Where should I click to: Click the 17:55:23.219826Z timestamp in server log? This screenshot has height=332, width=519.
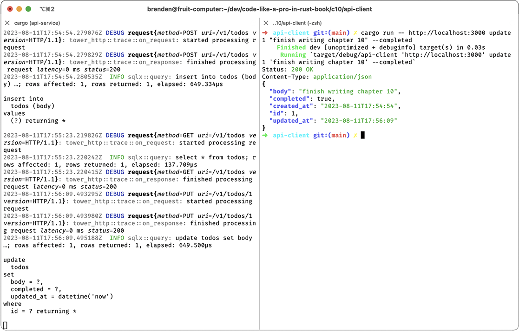tap(53, 135)
